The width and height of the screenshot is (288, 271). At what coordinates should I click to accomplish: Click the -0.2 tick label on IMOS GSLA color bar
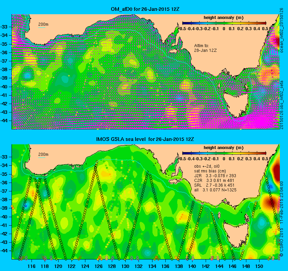(207, 159)
